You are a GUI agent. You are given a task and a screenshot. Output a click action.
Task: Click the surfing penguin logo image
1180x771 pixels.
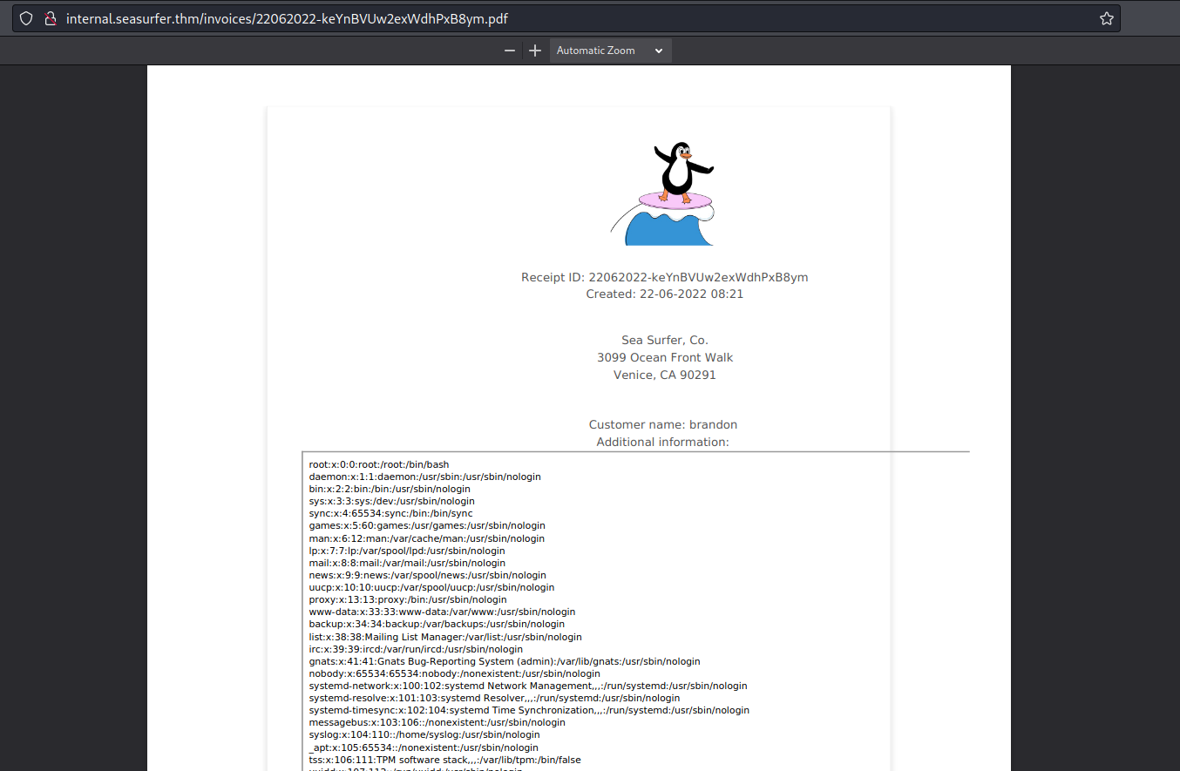coord(665,193)
